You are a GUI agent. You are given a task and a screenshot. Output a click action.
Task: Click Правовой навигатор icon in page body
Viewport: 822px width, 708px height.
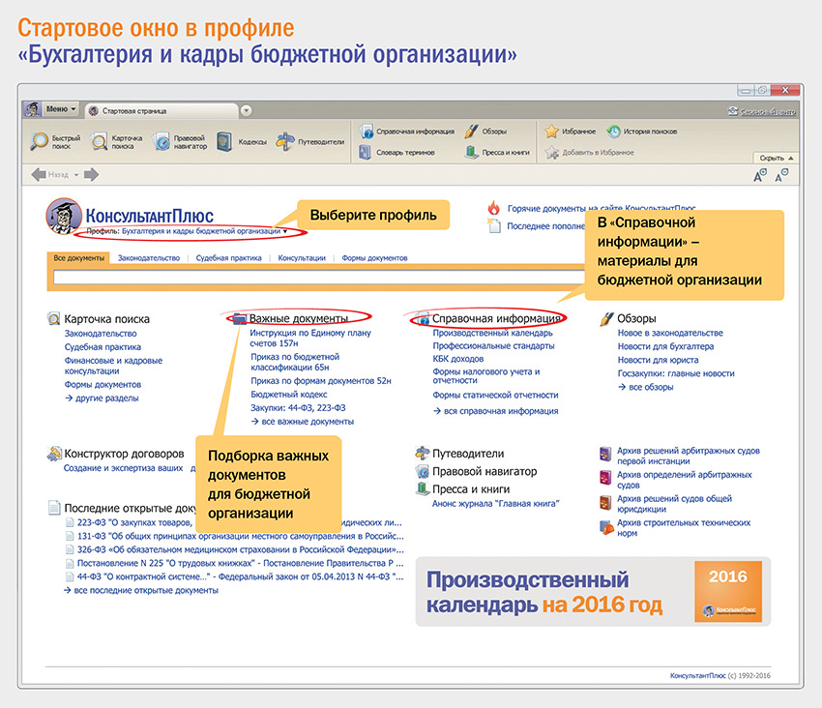point(422,471)
